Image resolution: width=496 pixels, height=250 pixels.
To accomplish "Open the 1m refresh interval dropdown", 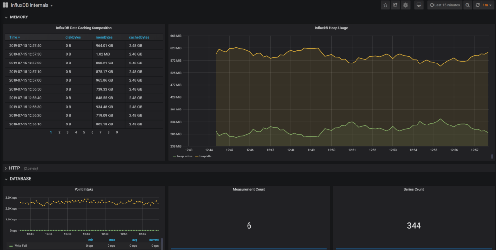I will click(x=487, y=5).
